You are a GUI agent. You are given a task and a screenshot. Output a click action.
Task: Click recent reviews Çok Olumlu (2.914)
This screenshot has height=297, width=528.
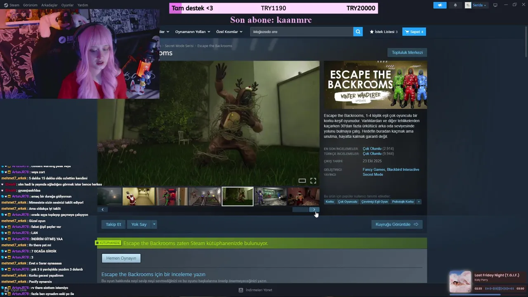coord(378,148)
